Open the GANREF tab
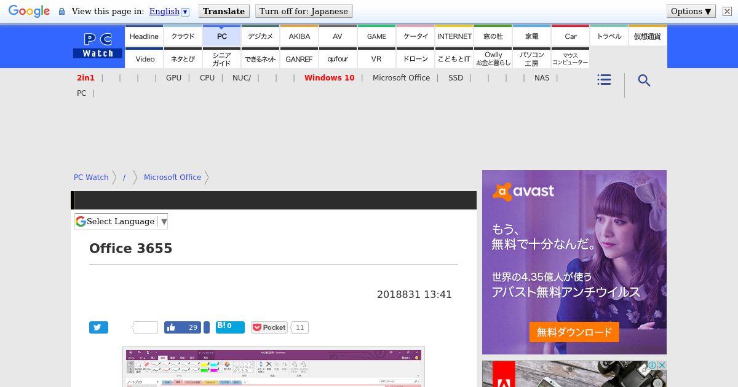Image resolution: width=738 pixels, height=387 pixels. pyautogui.click(x=300, y=58)
